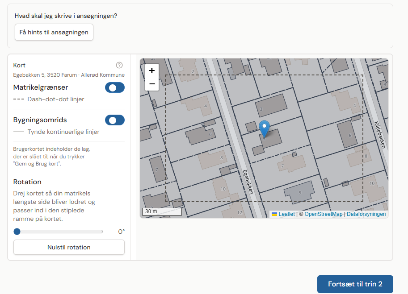The image size is (408, 294).
Task: Toggle the Matrikelgrænser switch
Action: coord(115,88)
